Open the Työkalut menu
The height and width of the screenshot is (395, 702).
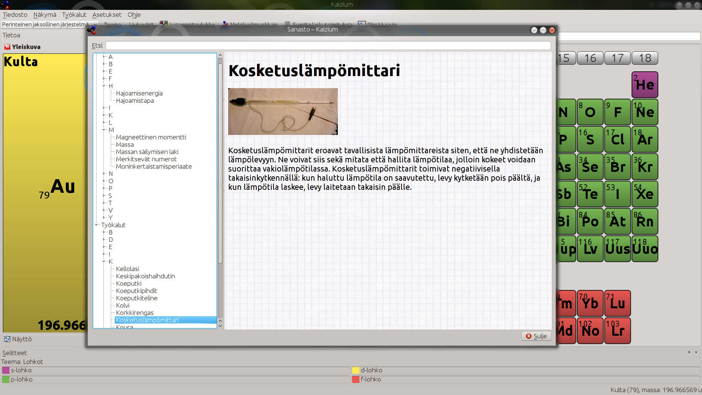click(x=74, y=15)
